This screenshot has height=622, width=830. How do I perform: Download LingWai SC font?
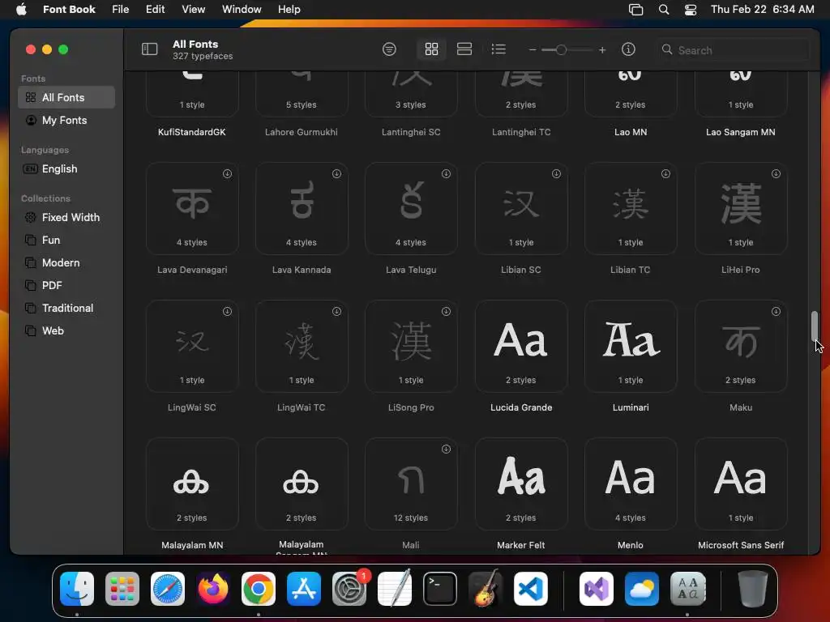click(x=227, y=312)
